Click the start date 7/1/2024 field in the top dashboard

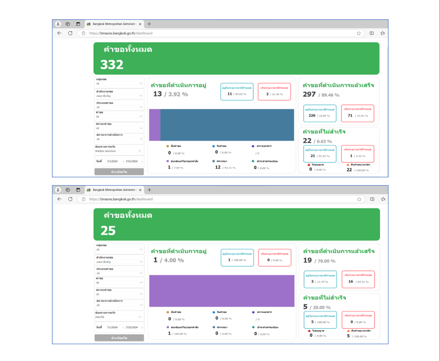[112, 161]
